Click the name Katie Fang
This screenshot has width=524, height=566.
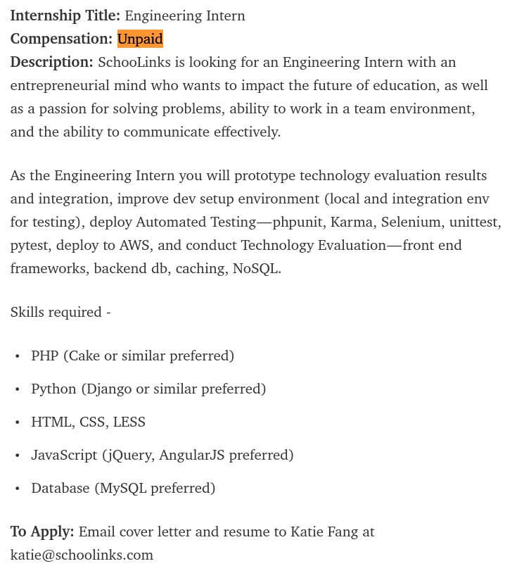click(324, 532)
